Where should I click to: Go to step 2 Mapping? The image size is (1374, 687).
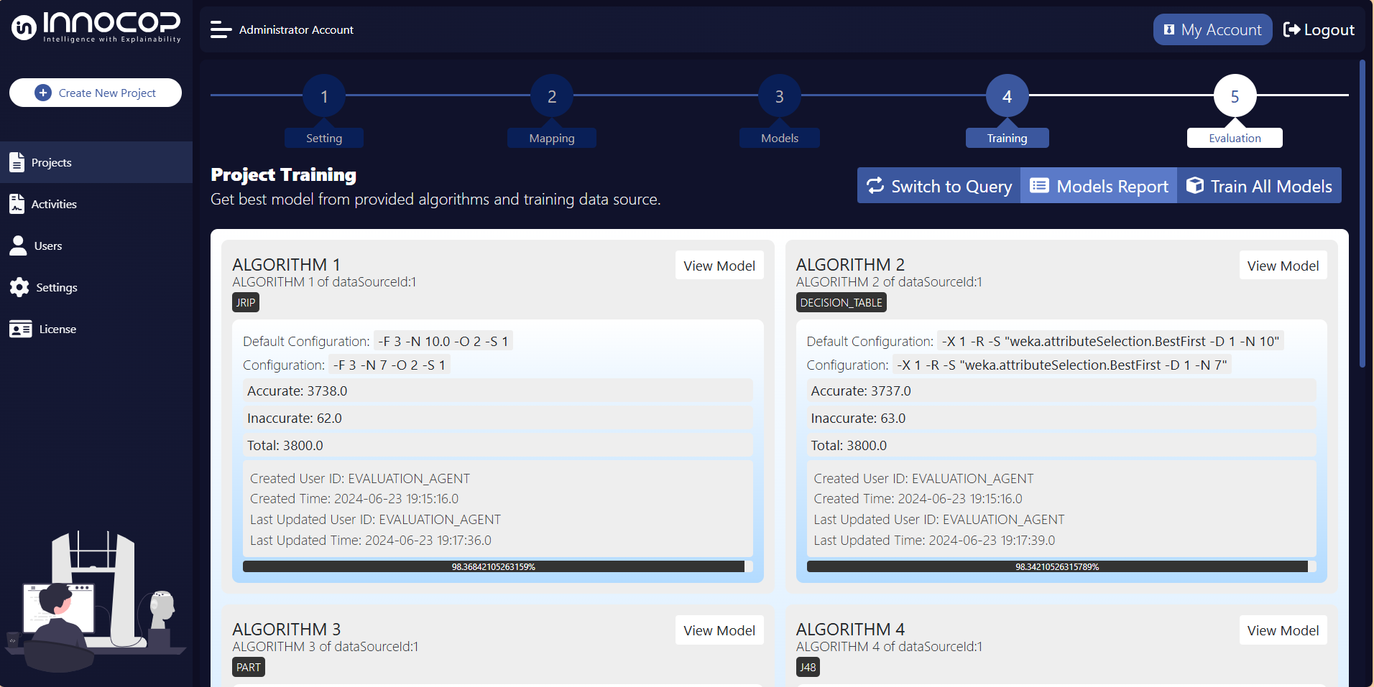[x=552, y=95]
